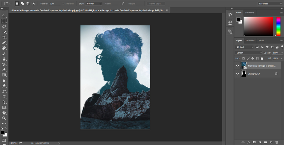Viewport: 284px width, 145px height.
Task: Toggle lock position
Action: [253, 58]
